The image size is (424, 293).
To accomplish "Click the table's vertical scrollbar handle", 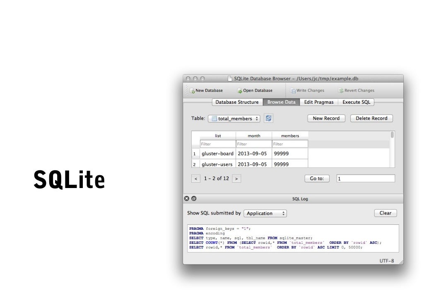I will click(393, 135).
